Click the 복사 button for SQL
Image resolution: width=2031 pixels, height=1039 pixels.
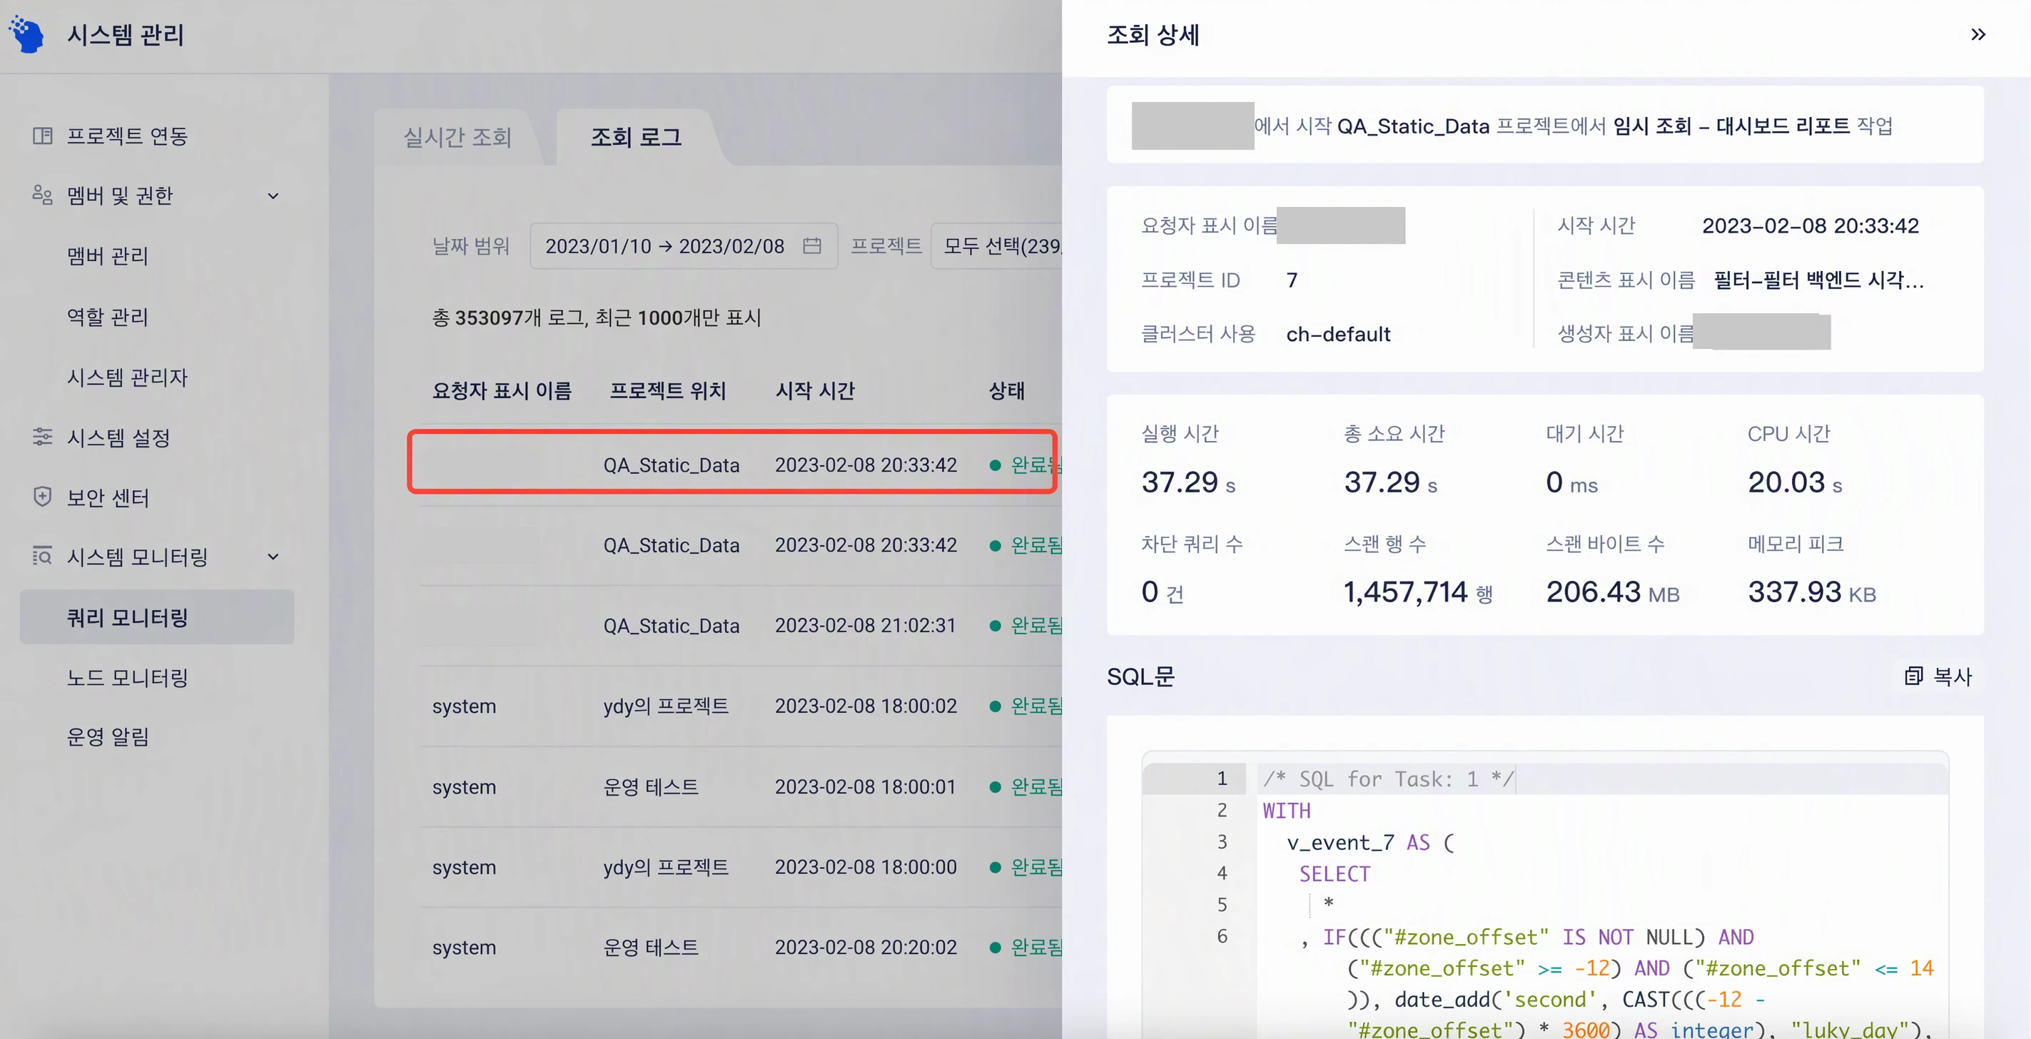pyautogui.click(x=1939, y=676)
